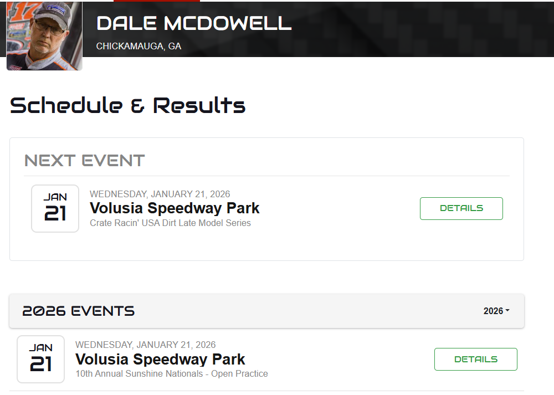The height and width of the screenshot is (395, 554).
Task: Click the Schedule & Results heading
Action: (127, 105)
